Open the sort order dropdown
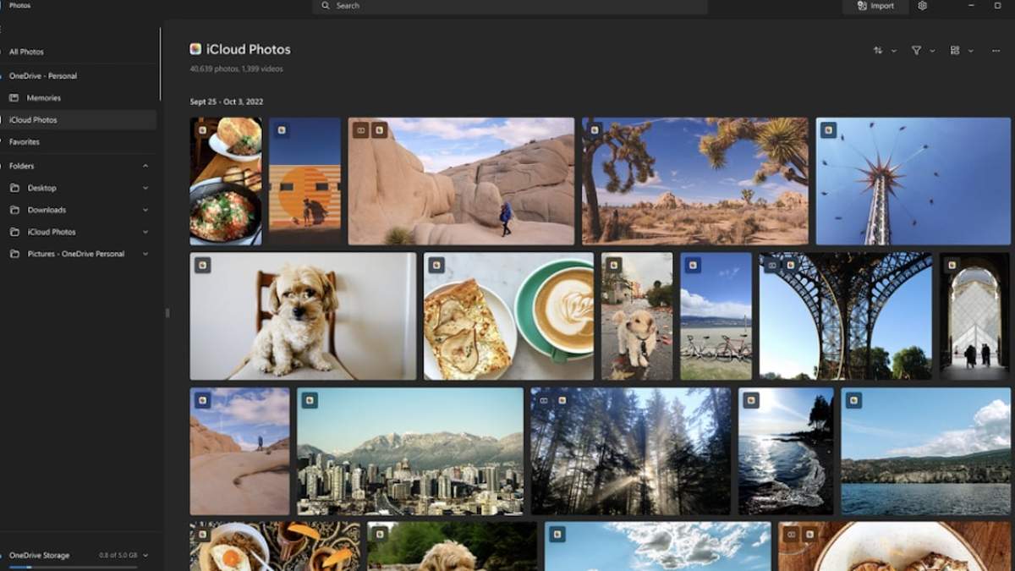 point(884,51)
